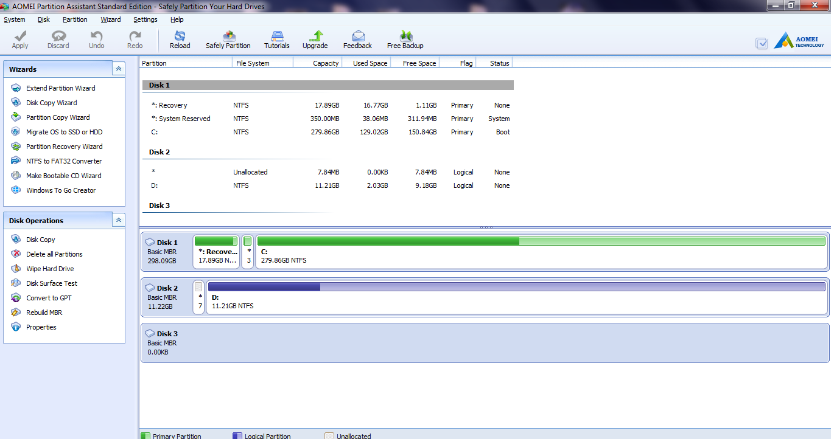Select the System Reserved partition row
This screenshot has width=834, height=439.
[x=328, y=119]
